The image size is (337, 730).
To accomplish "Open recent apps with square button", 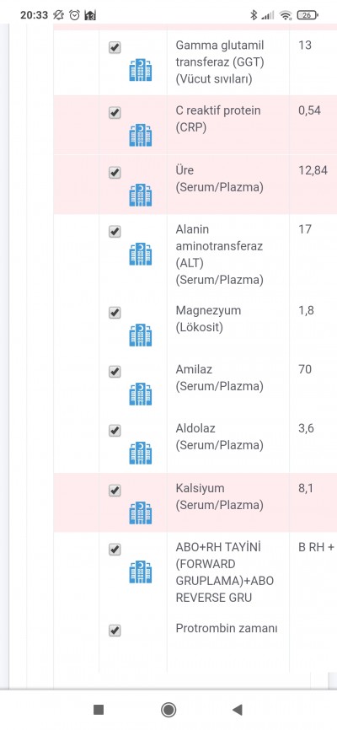I will pyautogui.click(x=99, y=710).
